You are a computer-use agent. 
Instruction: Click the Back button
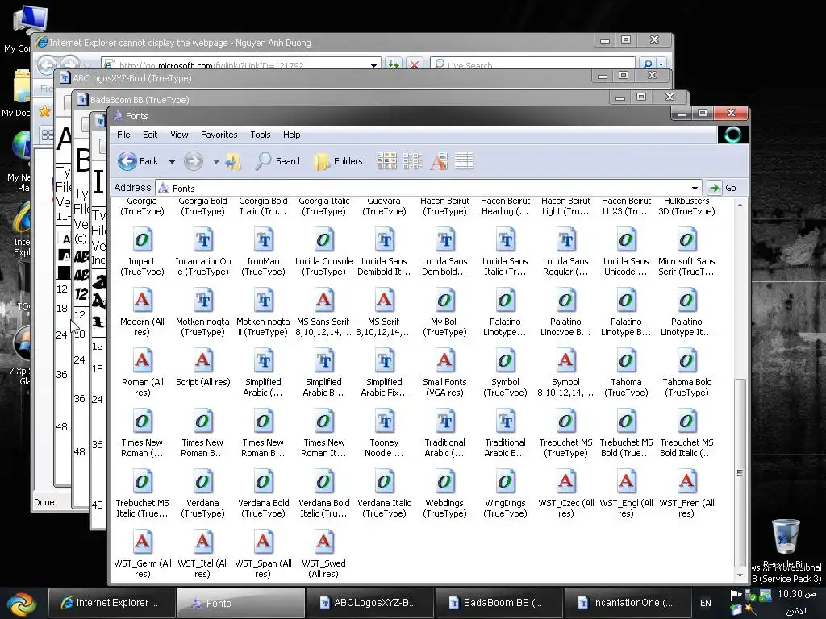(x=138, y=161)
